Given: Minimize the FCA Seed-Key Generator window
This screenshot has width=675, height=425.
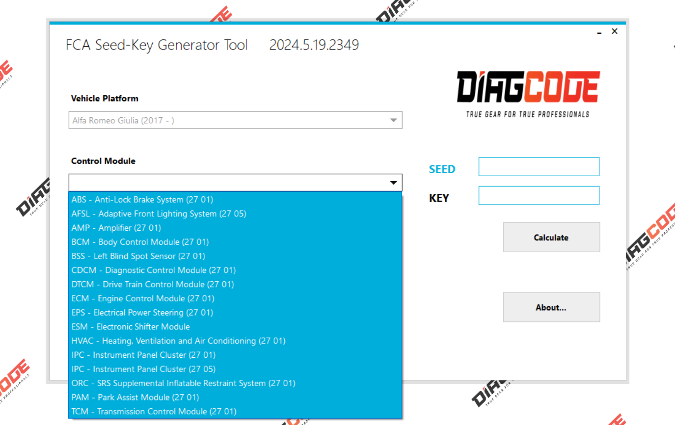Looking at the screenshot, I should coord(599,32).
